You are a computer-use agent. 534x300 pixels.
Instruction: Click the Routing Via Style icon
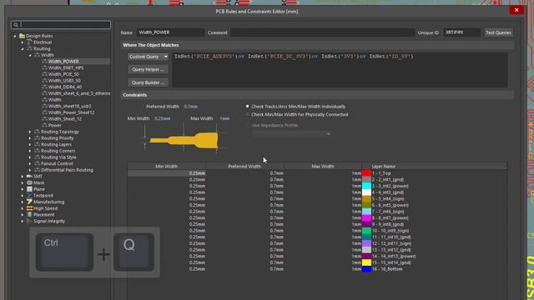coord(37,157)
